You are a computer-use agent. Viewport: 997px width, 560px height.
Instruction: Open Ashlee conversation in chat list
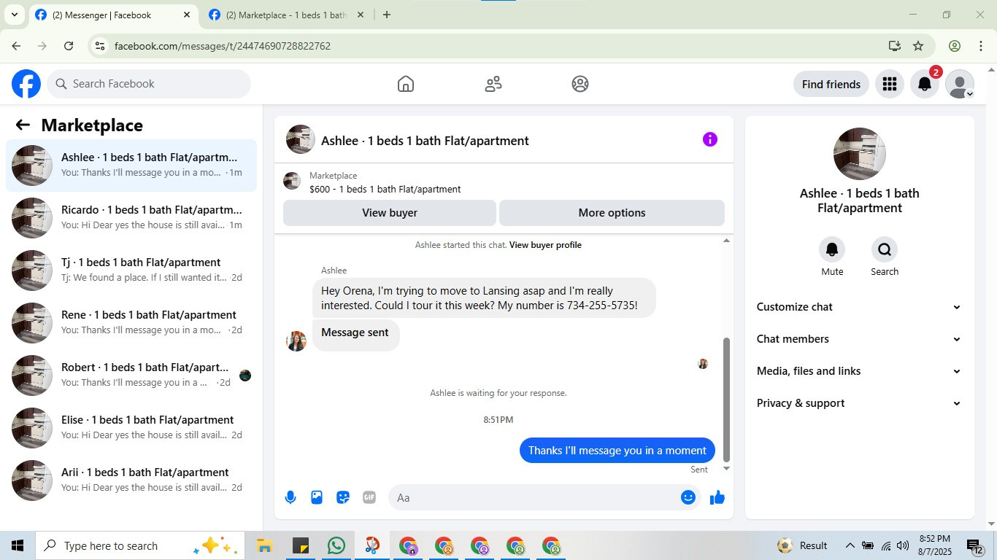(131, 166)
